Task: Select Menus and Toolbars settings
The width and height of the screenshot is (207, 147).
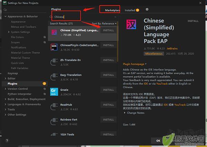Action: pos(23,27)
